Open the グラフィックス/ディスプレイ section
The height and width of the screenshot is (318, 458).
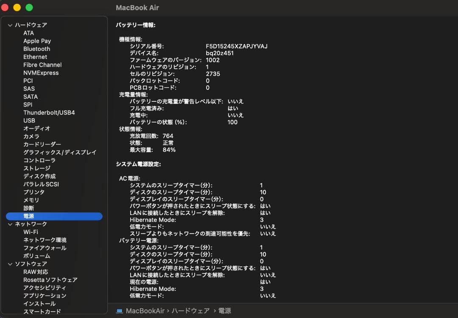tap(58, 152)
